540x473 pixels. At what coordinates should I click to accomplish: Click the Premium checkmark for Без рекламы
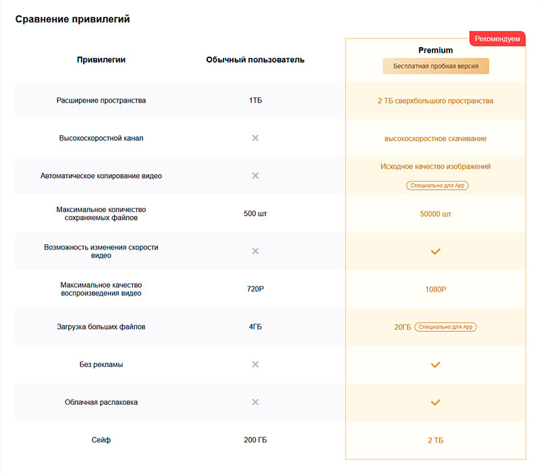click(x=435, y=364)
